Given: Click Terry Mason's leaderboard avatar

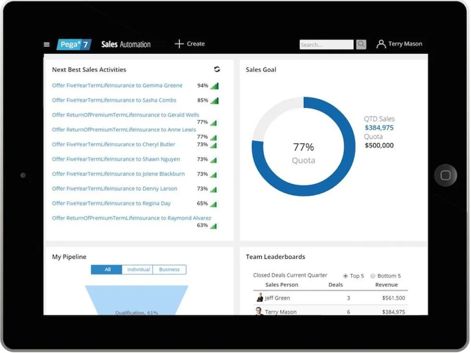Looking at the screenshot, I should (260, 311).
